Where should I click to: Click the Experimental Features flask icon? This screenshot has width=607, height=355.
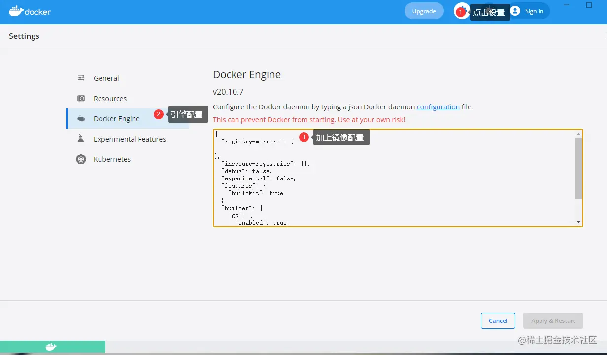tap(81, 139)
